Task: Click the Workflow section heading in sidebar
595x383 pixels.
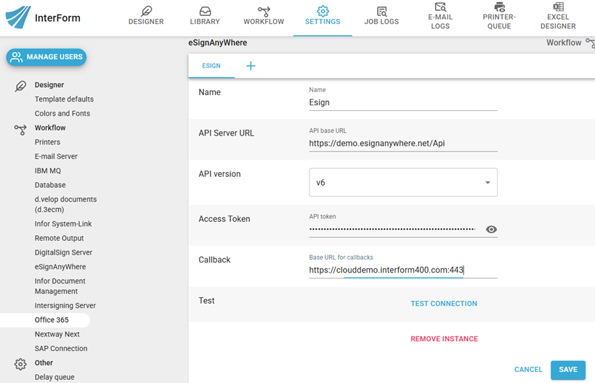Action: pyautogui.click(x=50, y=128)
